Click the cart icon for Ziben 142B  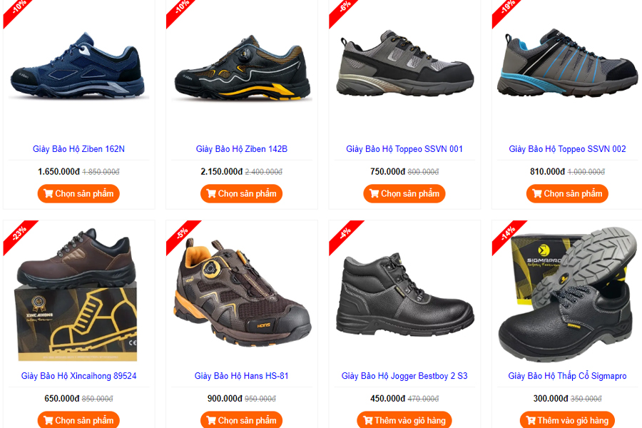tap(211, 193)
